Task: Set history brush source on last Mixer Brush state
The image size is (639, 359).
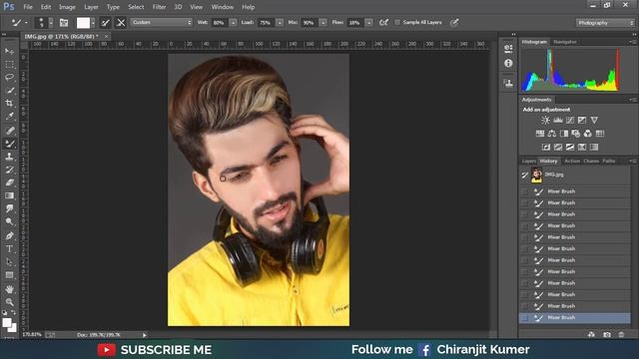Action: pyautogui.click(x=524, y=317)
